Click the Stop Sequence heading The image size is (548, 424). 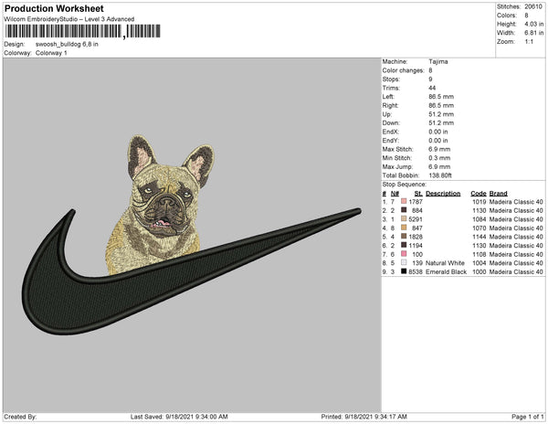[x=404, y=185]
